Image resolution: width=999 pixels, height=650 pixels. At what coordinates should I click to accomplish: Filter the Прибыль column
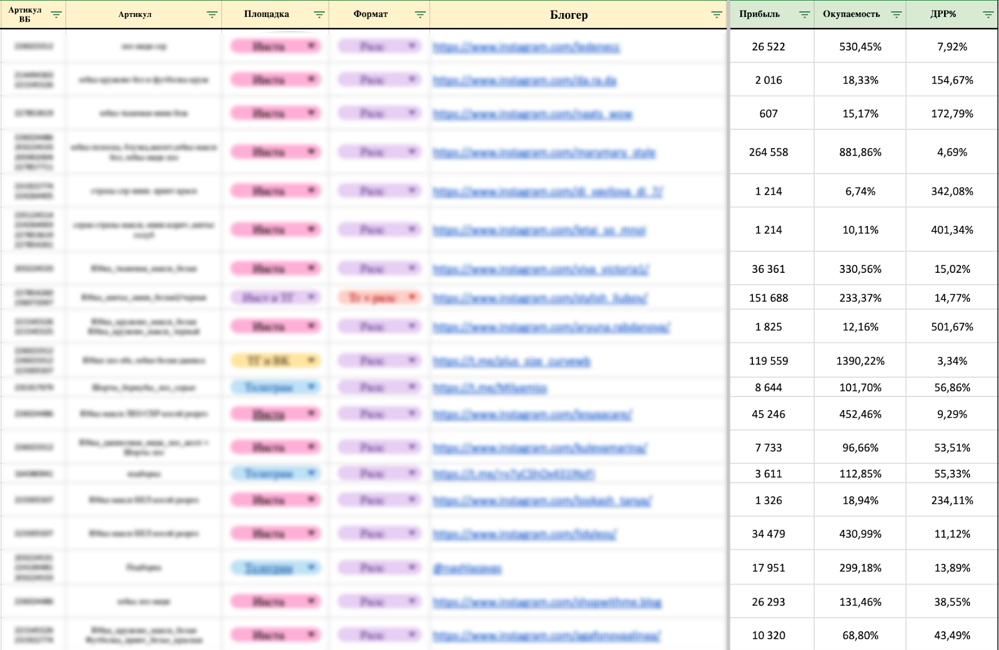(804, 14)
